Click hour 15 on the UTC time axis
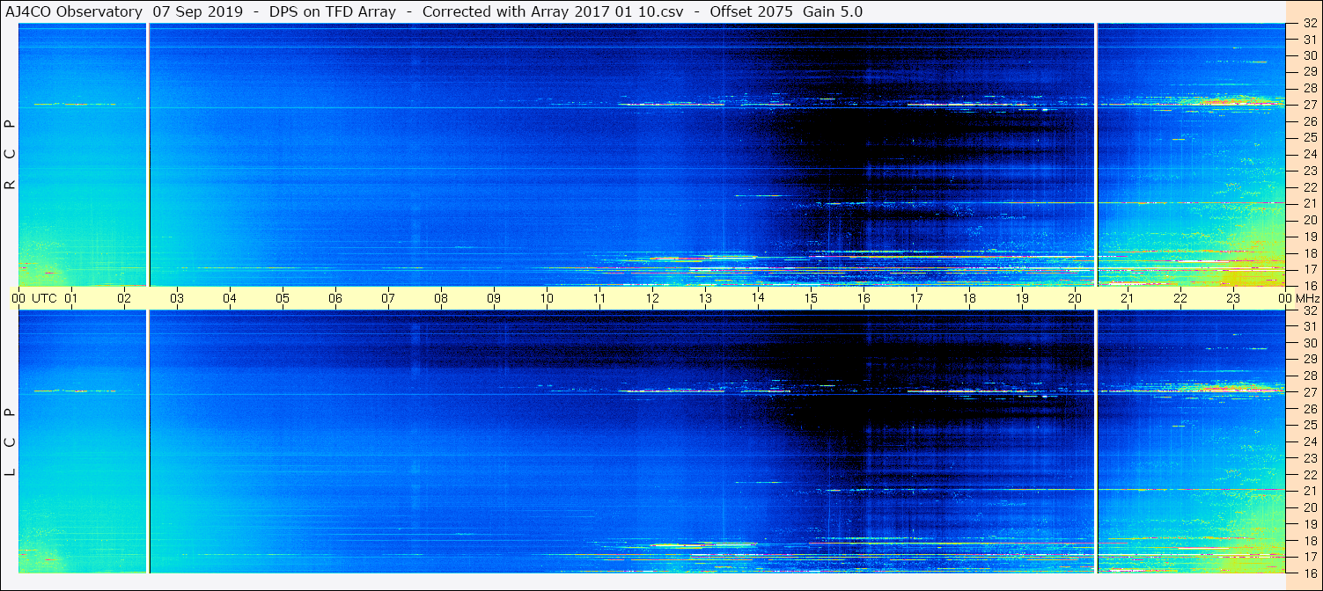 811,298
